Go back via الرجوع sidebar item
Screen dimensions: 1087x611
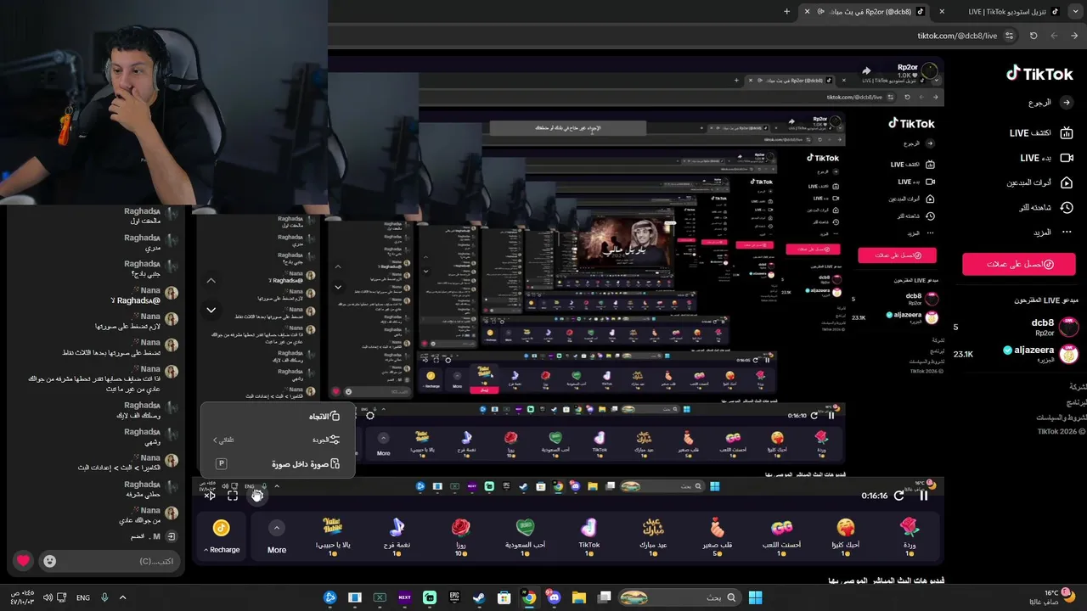click(x=1051, y=103)
